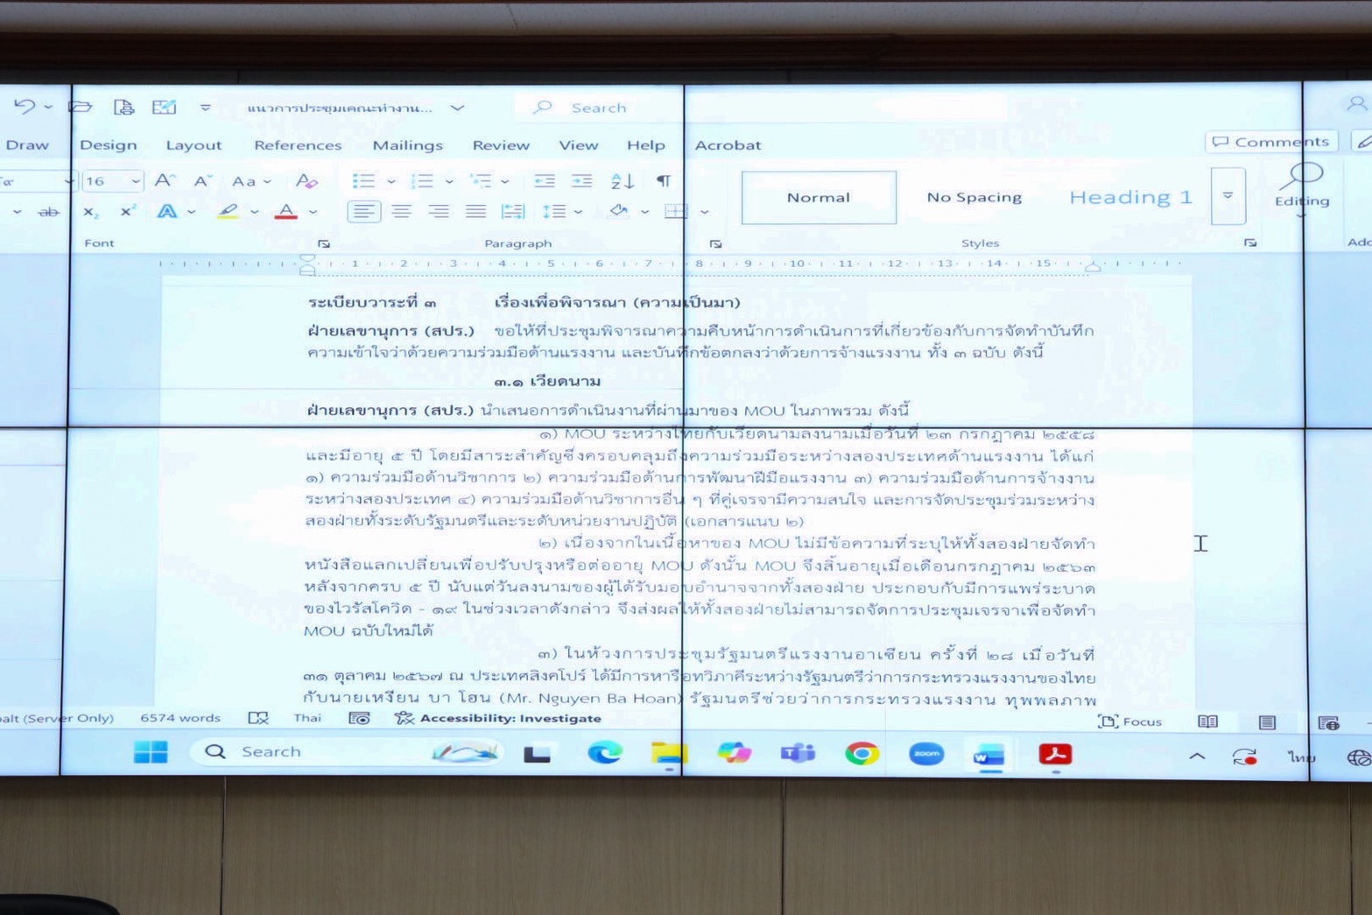Toggle Subscript formatting
This screenshot has width=1372, height=915.
click(x=90, y=212)
